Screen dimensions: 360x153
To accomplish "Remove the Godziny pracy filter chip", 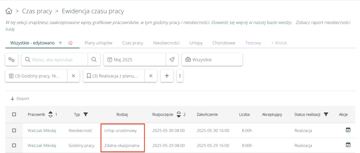I will pyautogui.click(x=73, y=76).
